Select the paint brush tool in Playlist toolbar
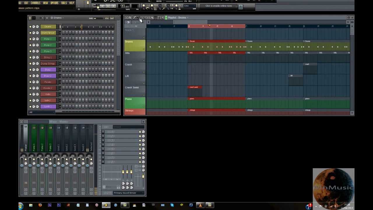Viewport: 373px width, 210px height. point(138,18)
